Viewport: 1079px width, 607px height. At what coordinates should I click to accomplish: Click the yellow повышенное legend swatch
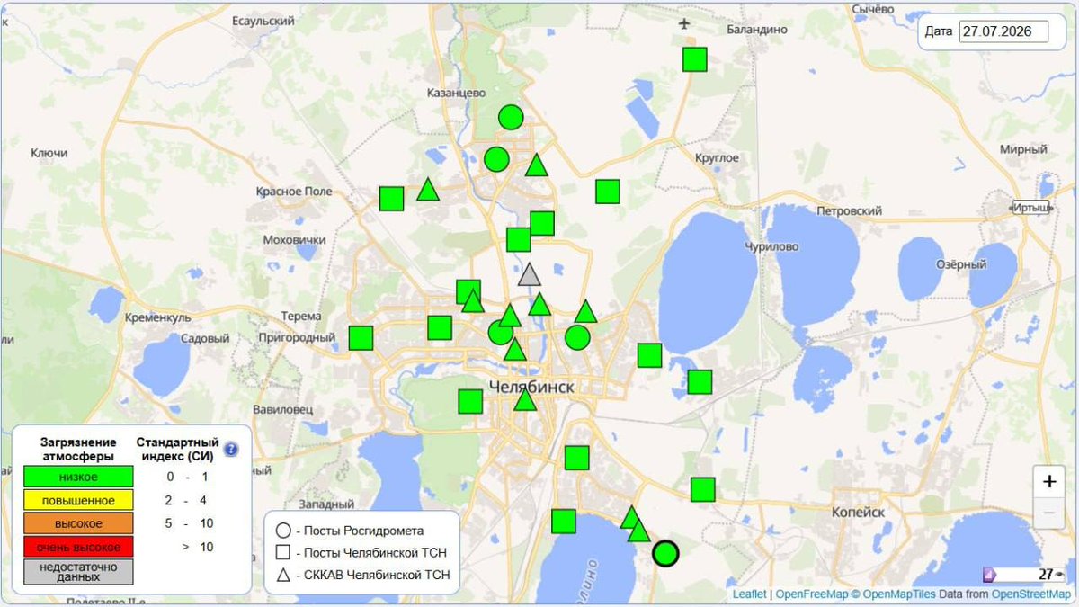point(78,500)
